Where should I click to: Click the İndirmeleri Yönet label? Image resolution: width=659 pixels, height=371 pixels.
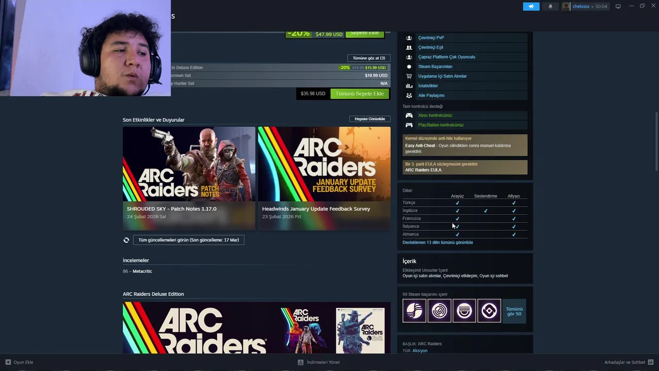(x=323, y=362)
